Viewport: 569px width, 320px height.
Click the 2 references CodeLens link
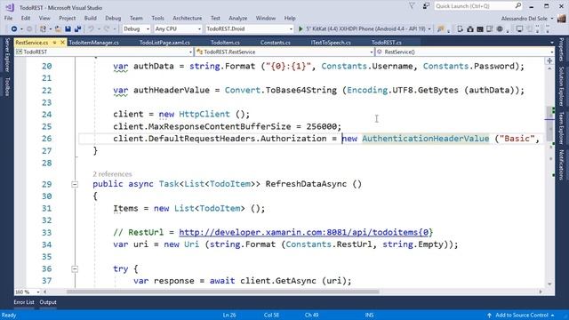pyautogui.click(x=112, y=174)
